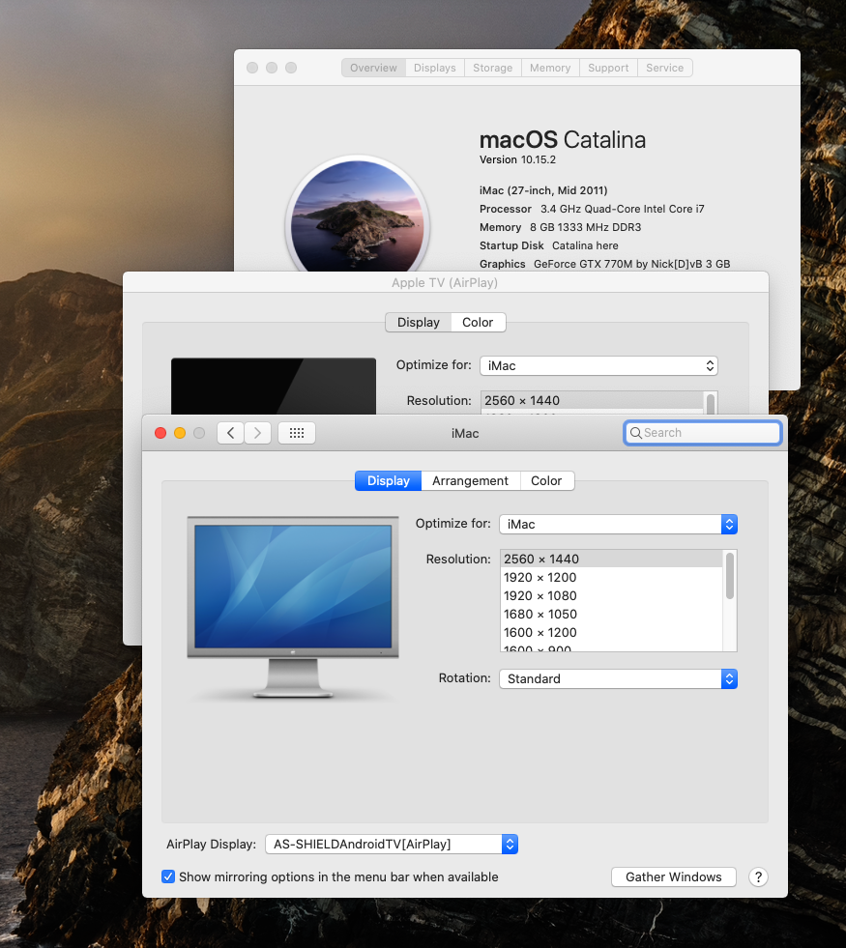Click the magnifier icon in the Search field
Image resolution: width=846 pixels, height=948 pixels.
[x=635, y=433]
